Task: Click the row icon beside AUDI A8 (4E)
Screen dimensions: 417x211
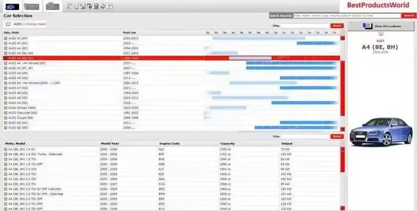Action: (6, 98)
